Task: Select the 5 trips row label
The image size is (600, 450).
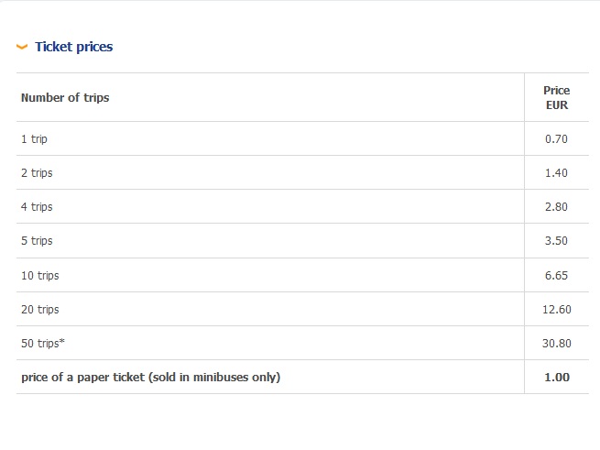Action: coord(37,241)
